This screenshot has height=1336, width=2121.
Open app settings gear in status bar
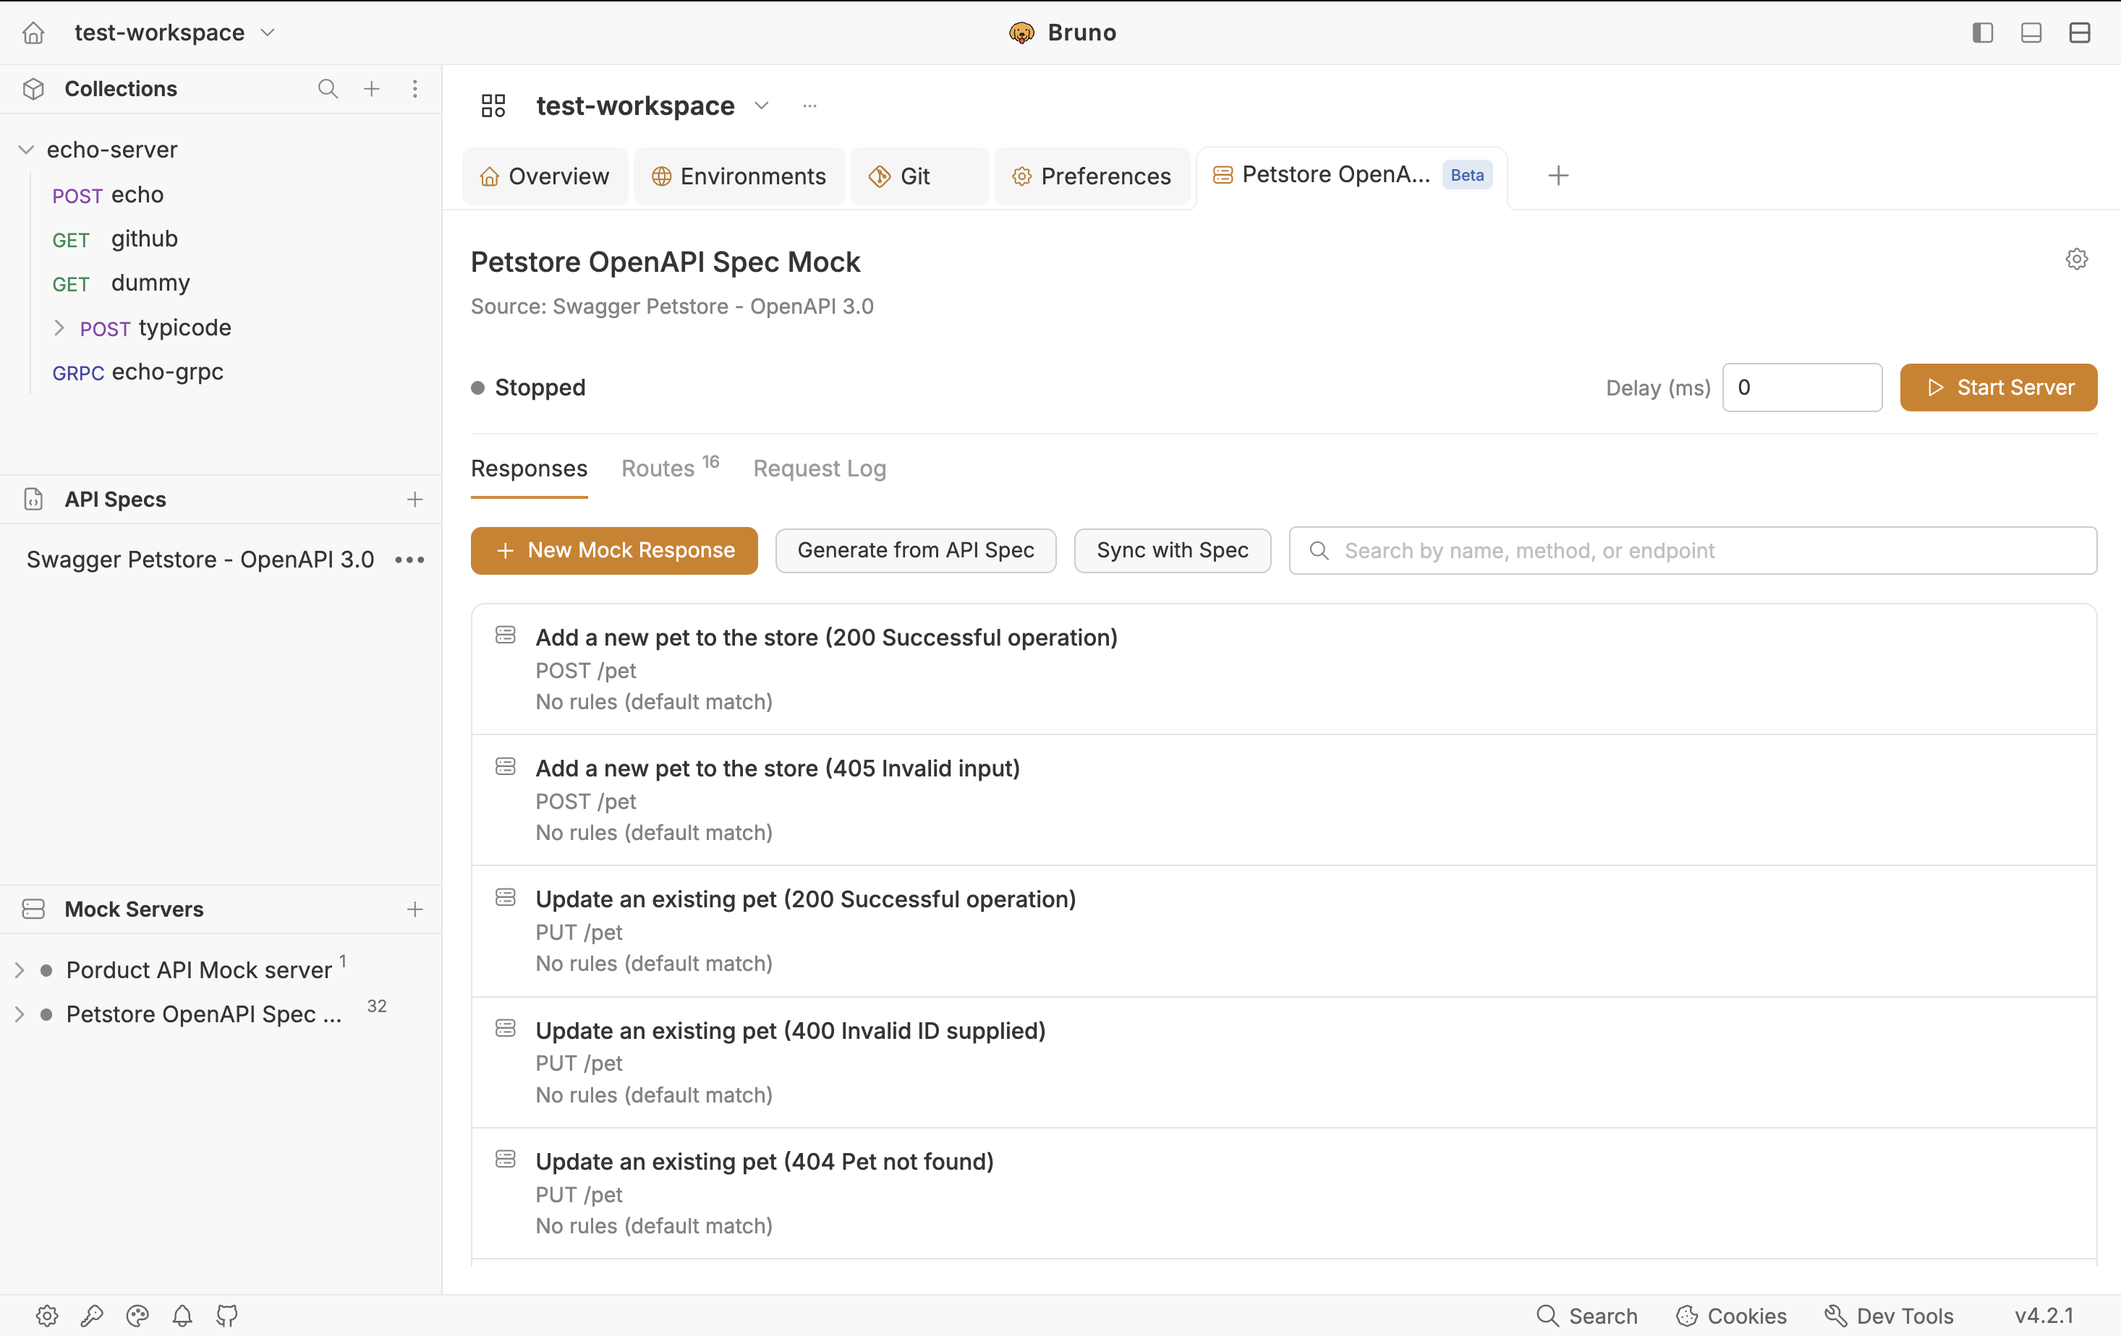pyautogui.click(x=47, y=1316)
